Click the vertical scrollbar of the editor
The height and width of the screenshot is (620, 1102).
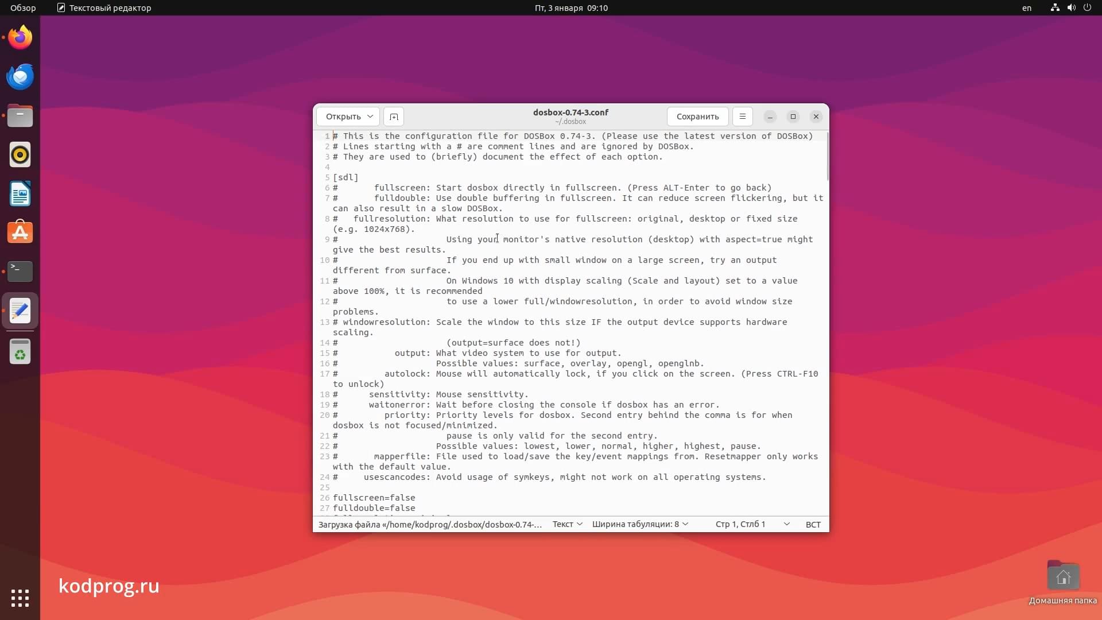827,156
